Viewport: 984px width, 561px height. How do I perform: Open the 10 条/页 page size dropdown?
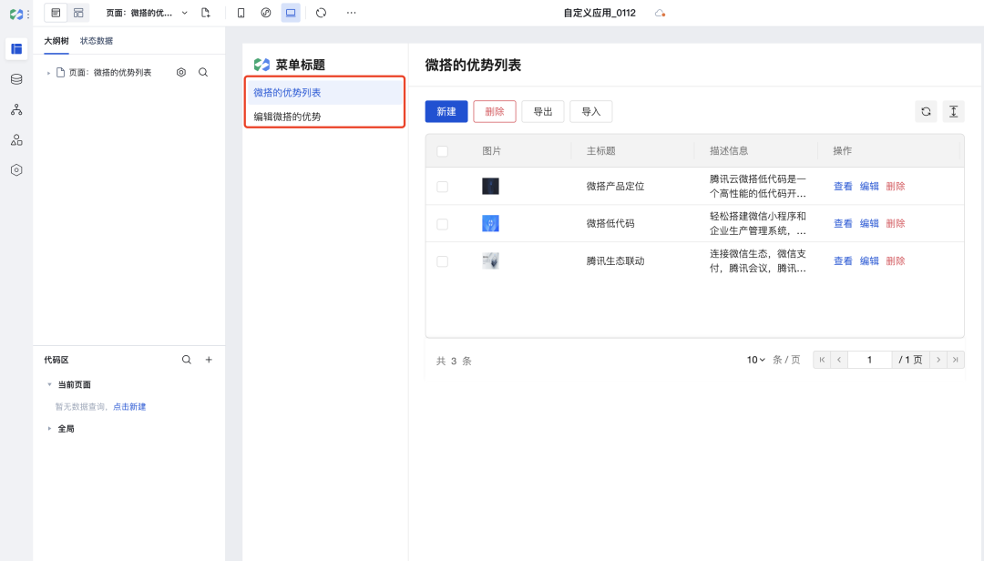(755, 360)
